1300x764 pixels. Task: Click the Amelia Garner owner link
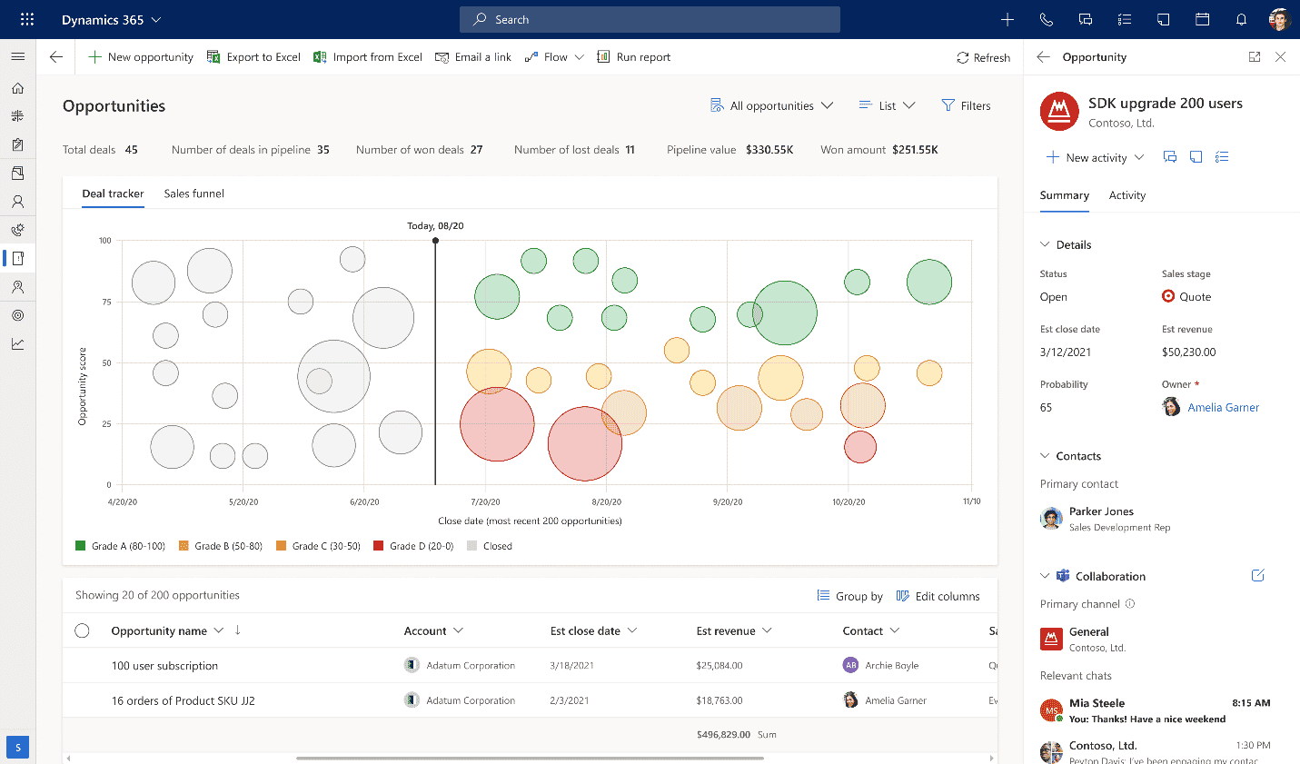coord(1223,407)
